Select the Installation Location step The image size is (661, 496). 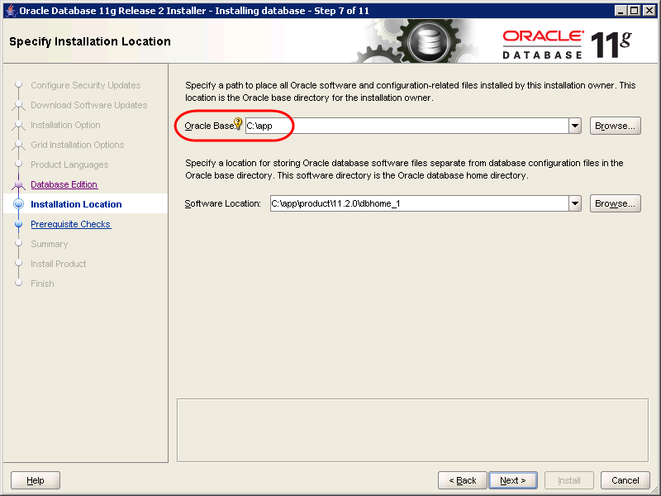pos(76,204)
